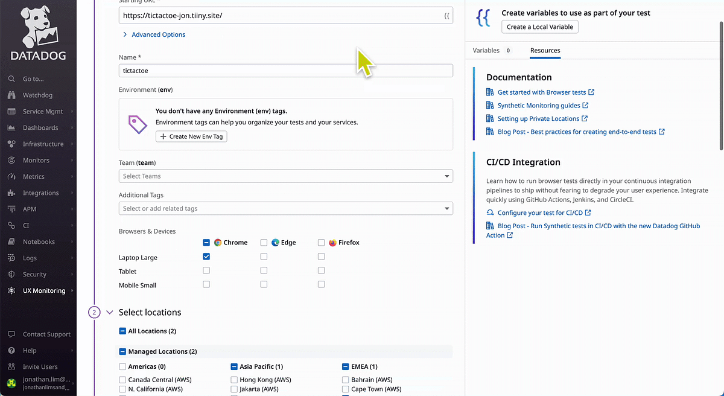724x396 pixels.
Task: Expand the Infrastructure submenu arrow
Action: pos(72,144)
